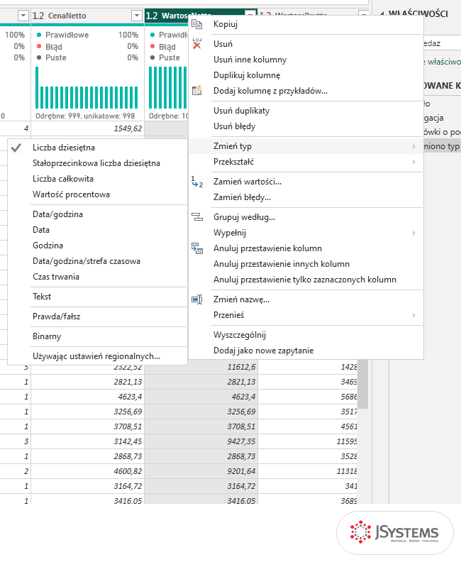The width and height of the screenshot is (461, 562).
Task: Choose the Tekst type option
Action: [97, 297]
